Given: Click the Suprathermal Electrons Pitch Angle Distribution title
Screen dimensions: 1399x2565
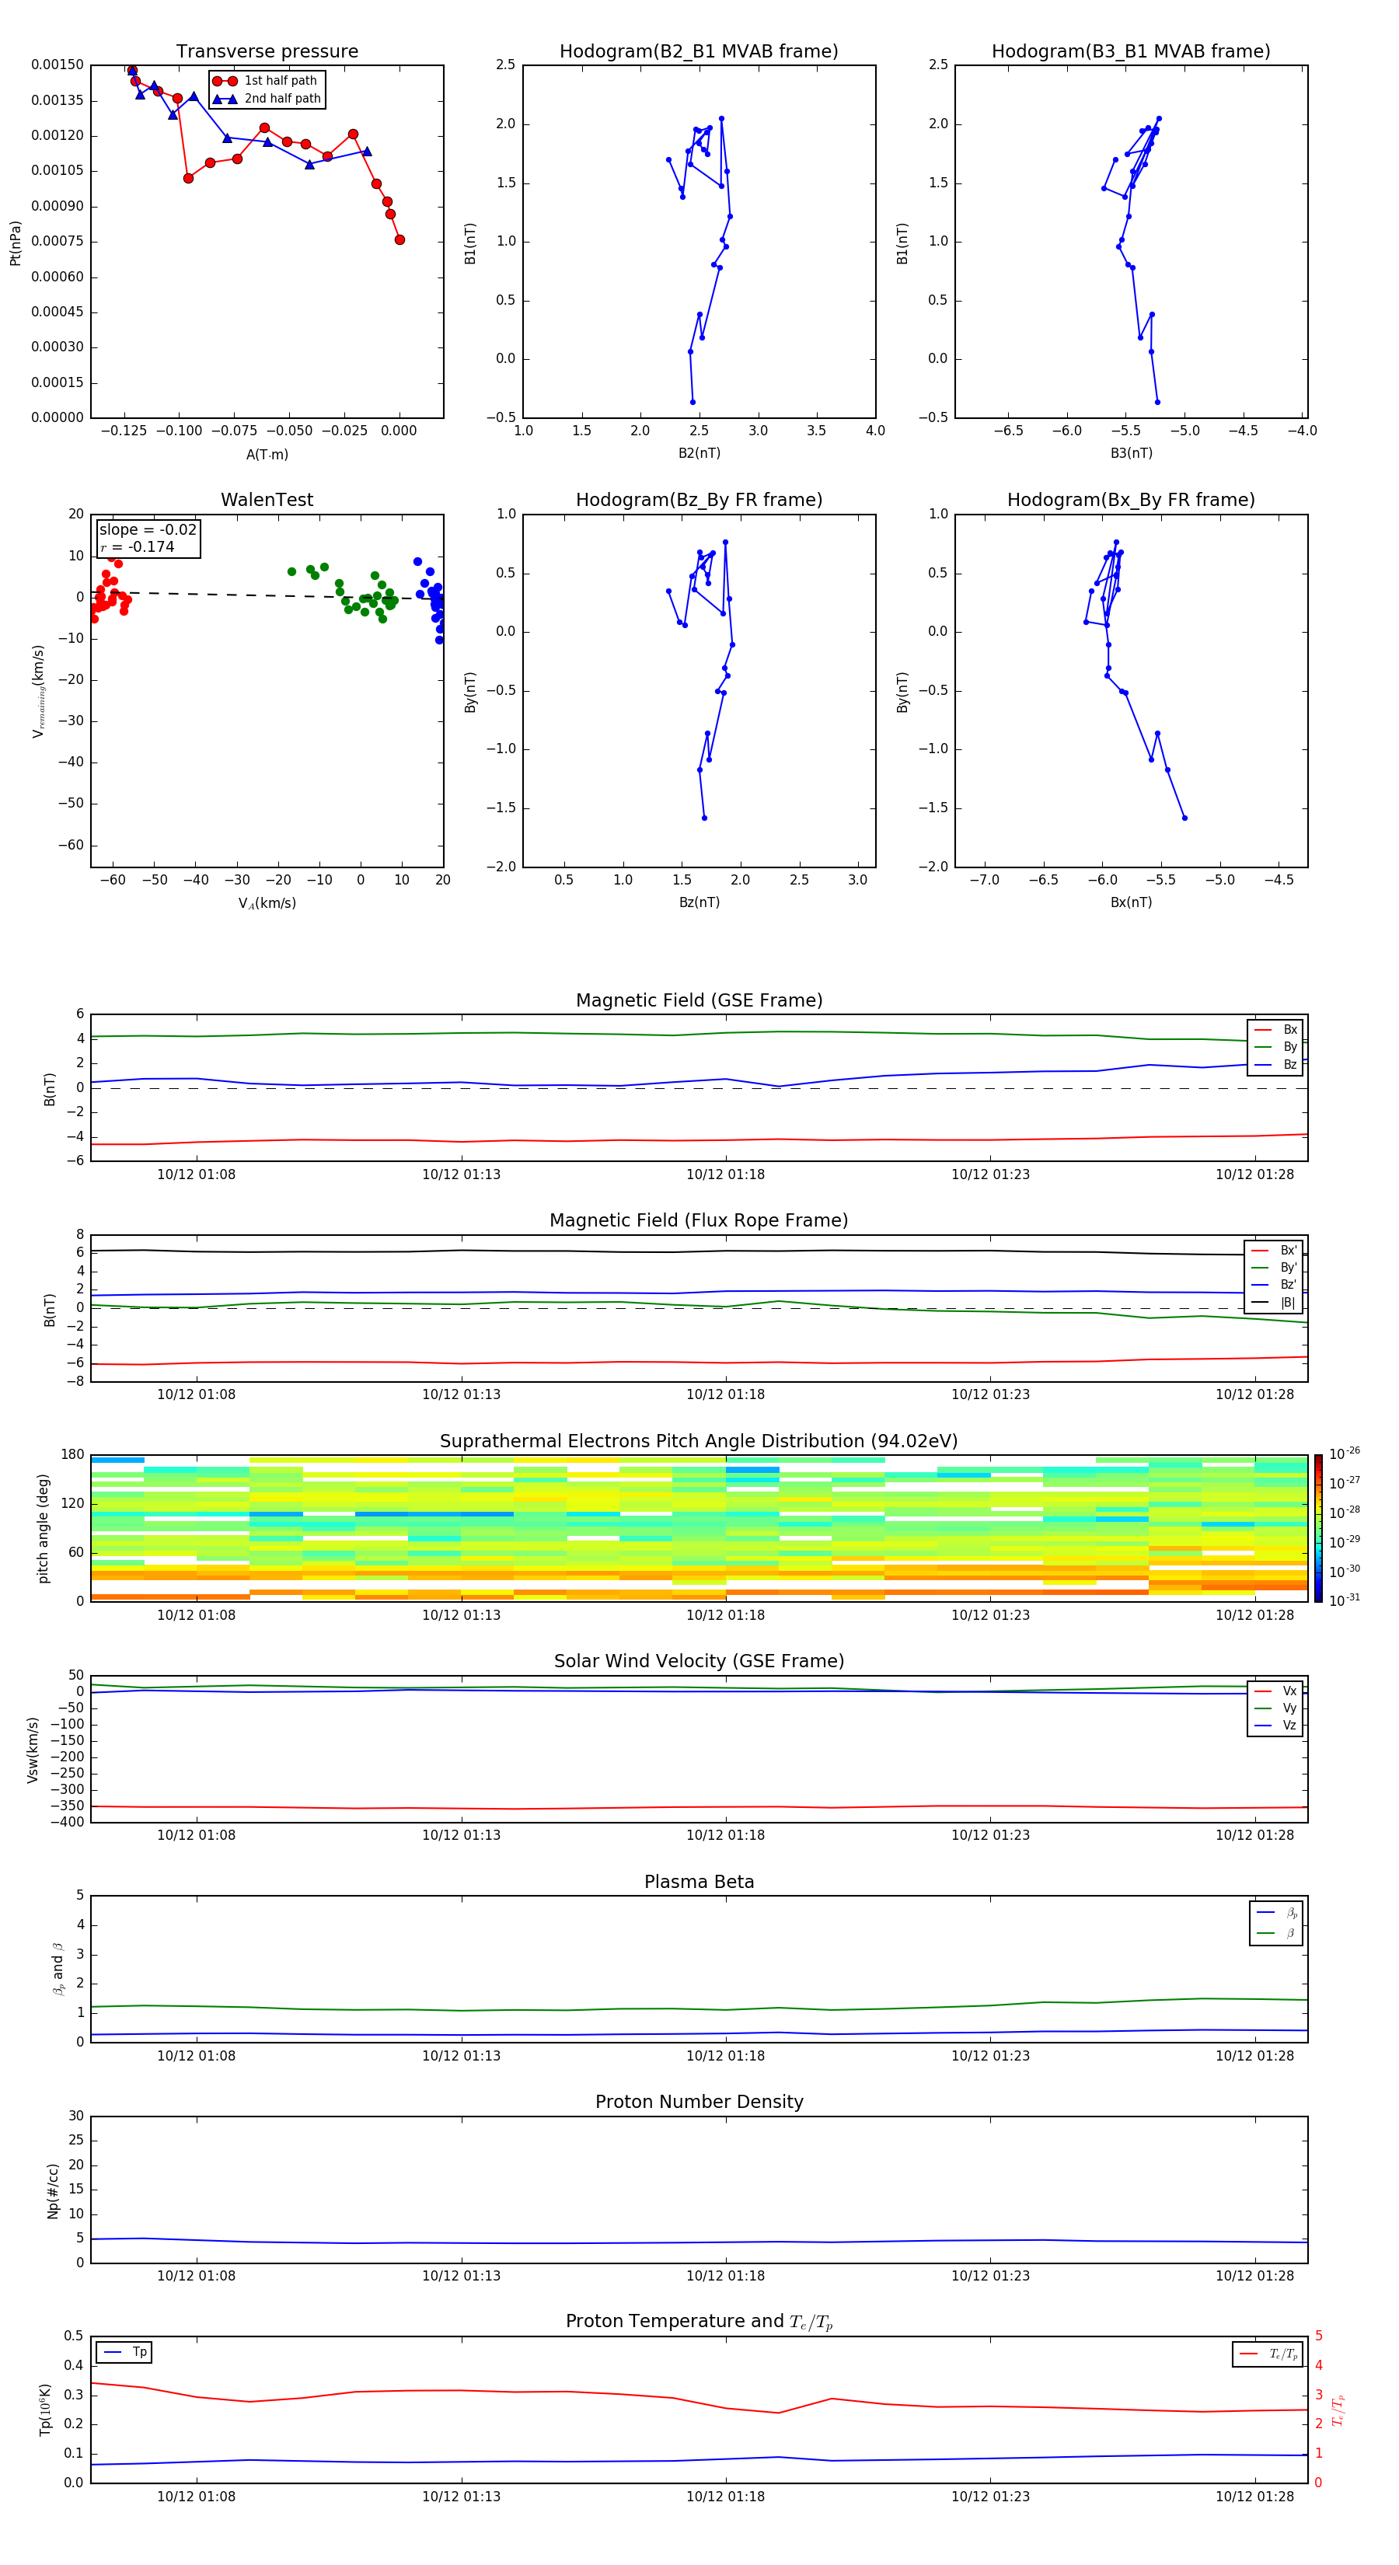Looking at the screenshot, I should click(x=699, y=1442).
